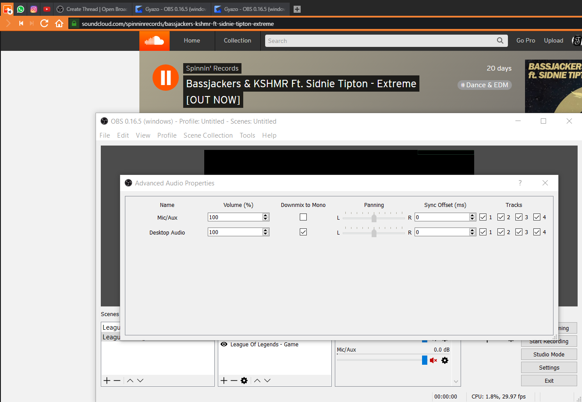Switch to the pinned SoundCloud browser tab

pos(7,9)
